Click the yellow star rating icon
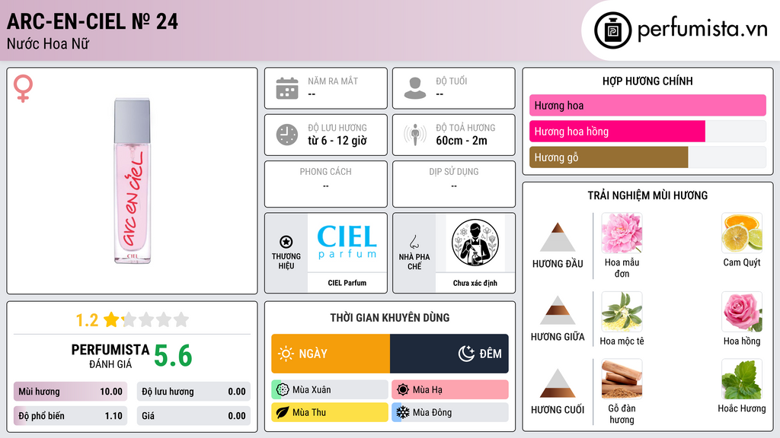 point(111,319)
